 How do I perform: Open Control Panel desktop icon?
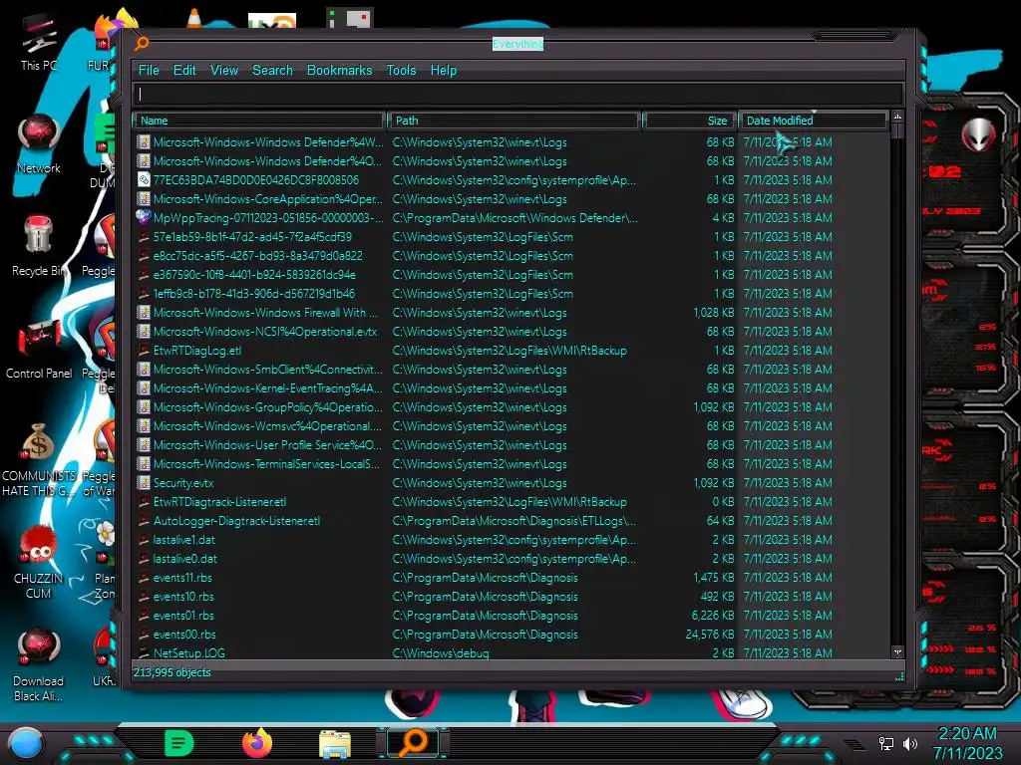click(x=39, y=349)
